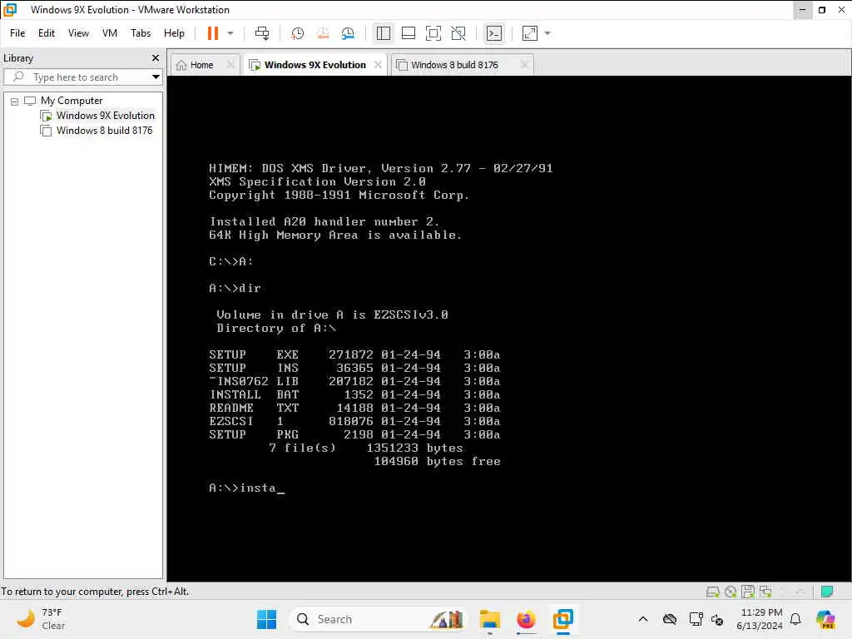Click the VMware Workstation taskbar icon
Image resolution: width=852 pixels, height=639 pixels.
[563, 619]
